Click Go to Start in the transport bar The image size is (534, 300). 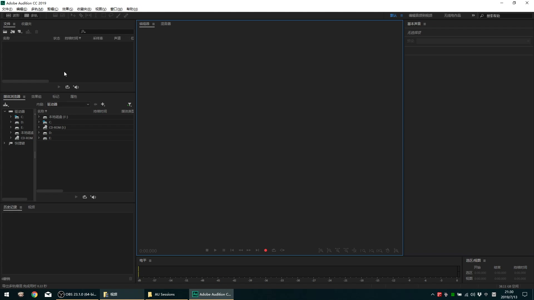coord(232,250)
